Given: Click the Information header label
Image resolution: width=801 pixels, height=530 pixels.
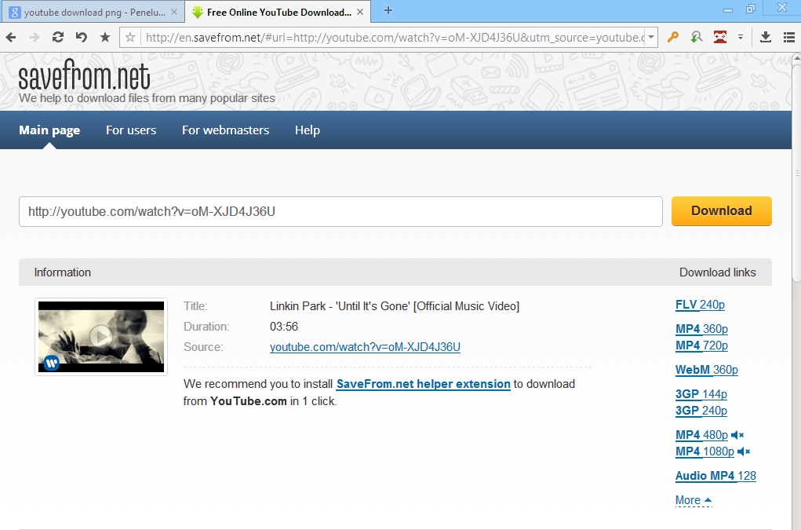Looking at the screenshot, I should (x=62, y=272).
